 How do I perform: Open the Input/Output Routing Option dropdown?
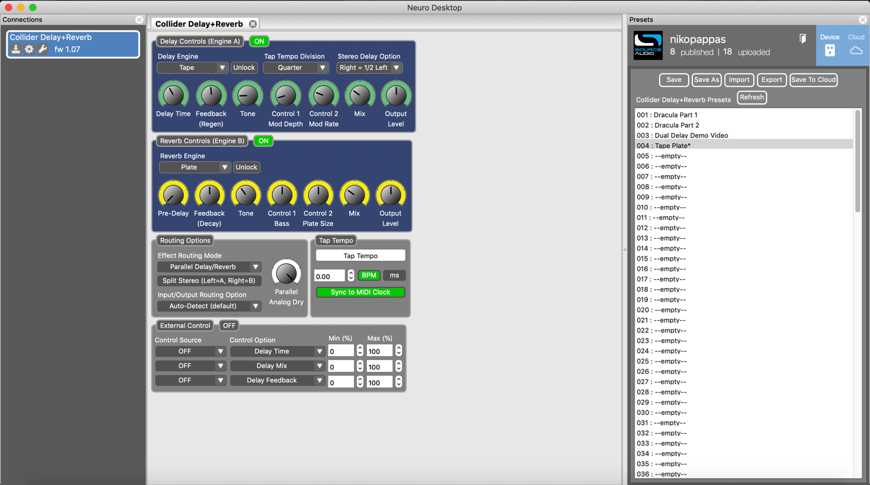tap(209, 306)
